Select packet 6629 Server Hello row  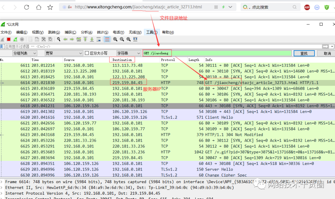tap(167, 169)
